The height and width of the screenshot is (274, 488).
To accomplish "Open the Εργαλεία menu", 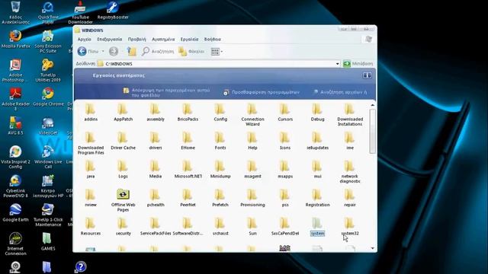I will pos(189,39).
